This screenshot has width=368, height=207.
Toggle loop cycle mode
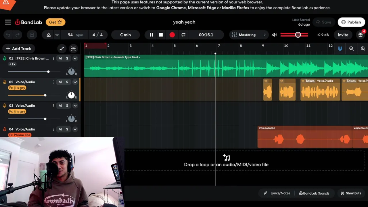[x=183, y=35]
